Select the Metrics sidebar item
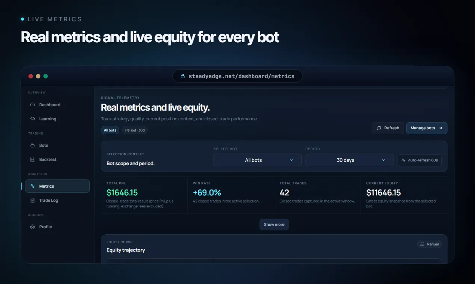The image size is (475, 284). tap(57, 186)
